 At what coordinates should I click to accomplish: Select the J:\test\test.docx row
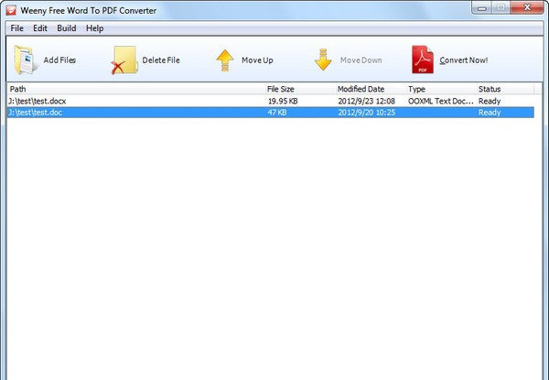coord(270,102)
